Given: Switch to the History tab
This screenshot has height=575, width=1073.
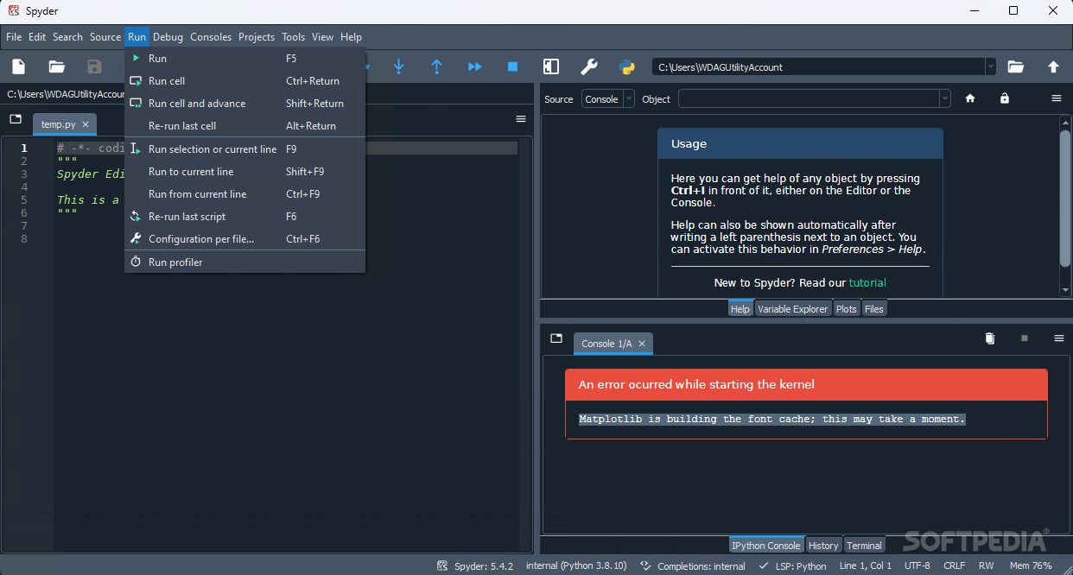Looking at the screenshot, I should pos(823,546).
